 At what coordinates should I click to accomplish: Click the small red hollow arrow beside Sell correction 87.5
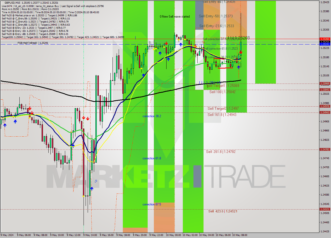pos(203,42)
